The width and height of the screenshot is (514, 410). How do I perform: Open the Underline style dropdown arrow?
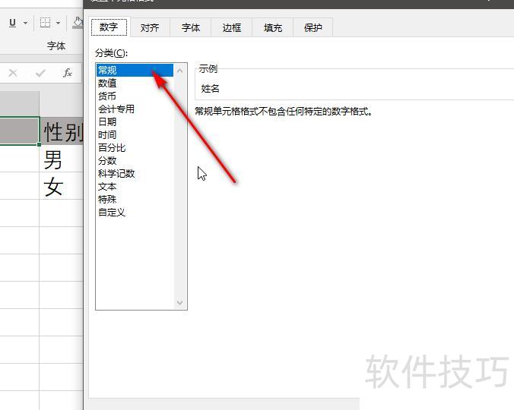pos(26,23)
